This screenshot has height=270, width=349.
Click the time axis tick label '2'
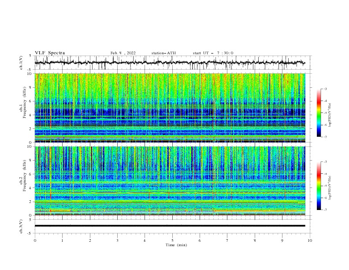(90, 240)
